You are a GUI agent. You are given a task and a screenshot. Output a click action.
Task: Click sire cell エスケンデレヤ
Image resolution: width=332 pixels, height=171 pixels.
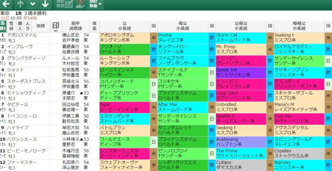[x=125, y=119]
